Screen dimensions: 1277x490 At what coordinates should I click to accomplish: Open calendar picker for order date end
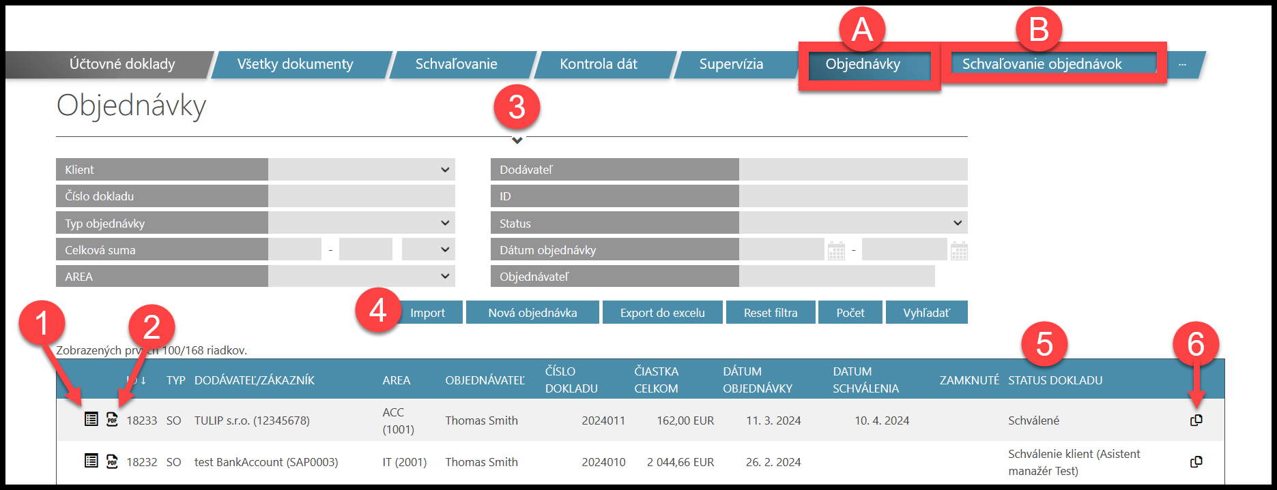coord(959,251)
